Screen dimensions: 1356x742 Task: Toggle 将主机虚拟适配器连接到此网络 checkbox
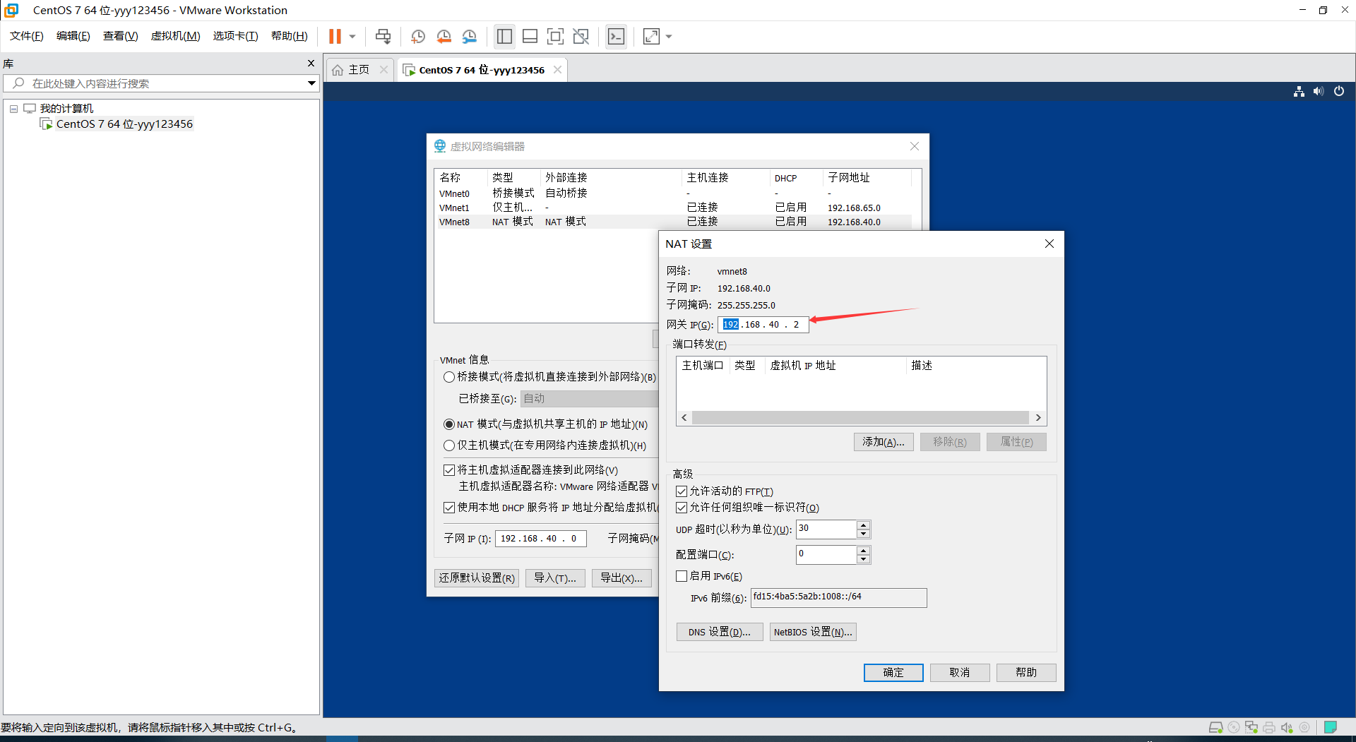448,470
